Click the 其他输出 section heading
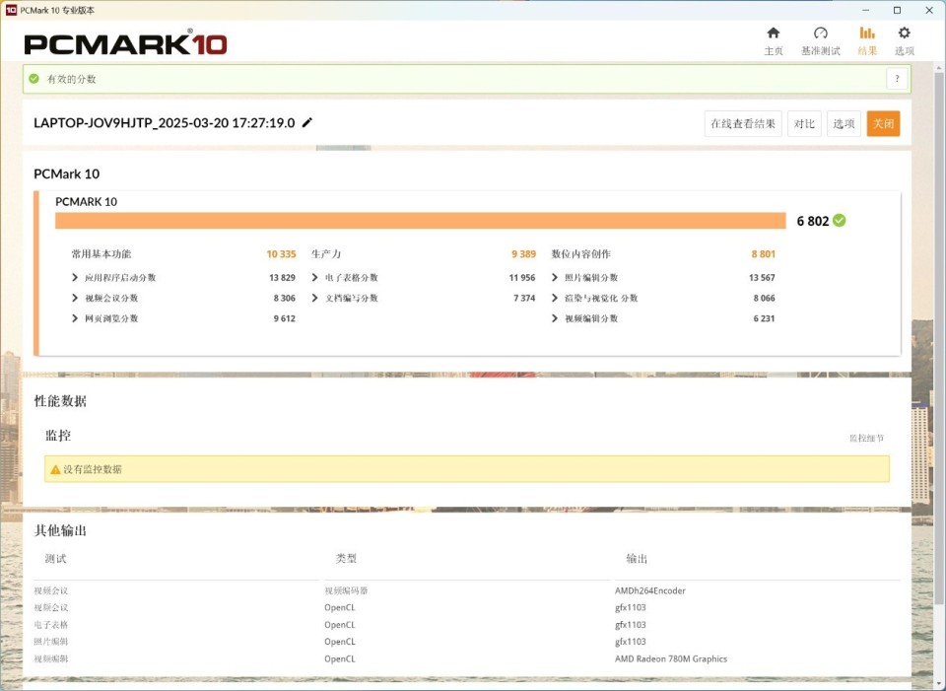The width and height of the screenshot is (946, 691). click(60, 530)
